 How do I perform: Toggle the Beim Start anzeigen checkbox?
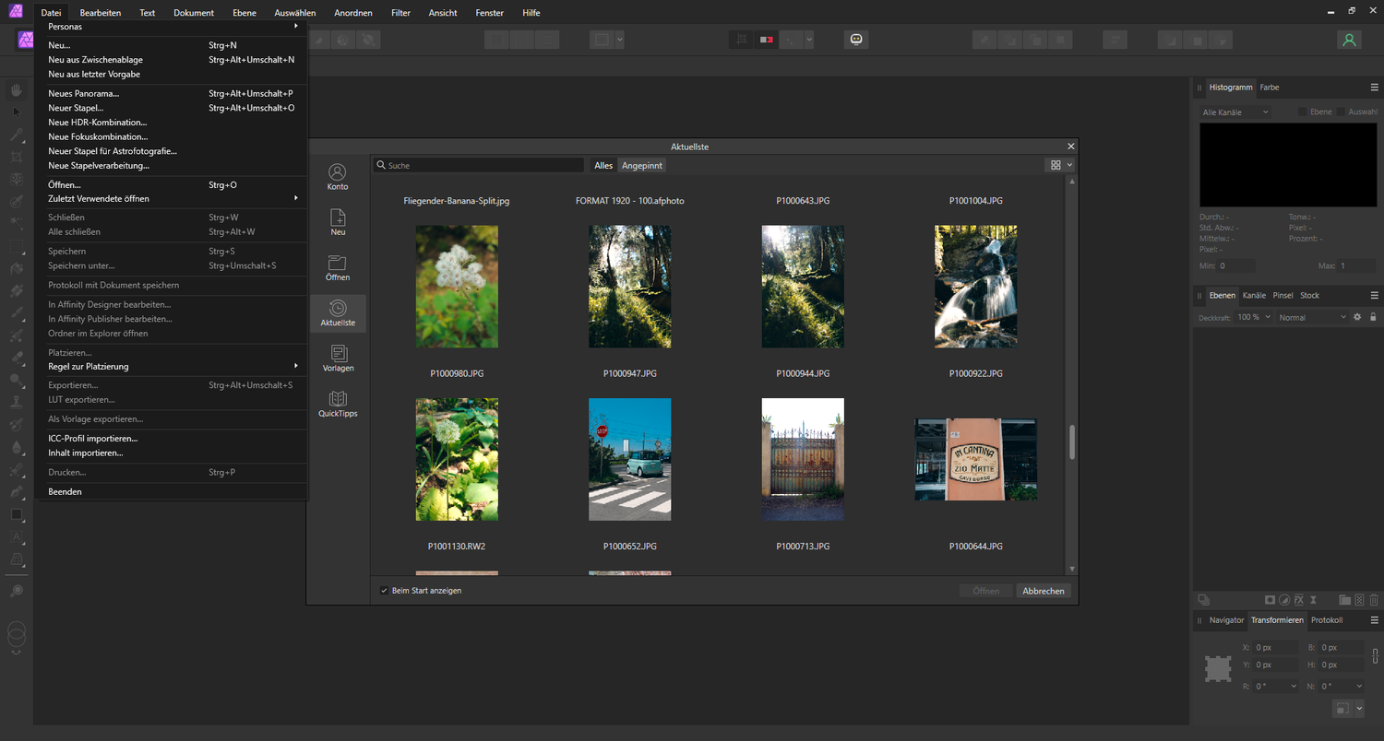click(x=385, y=591)
